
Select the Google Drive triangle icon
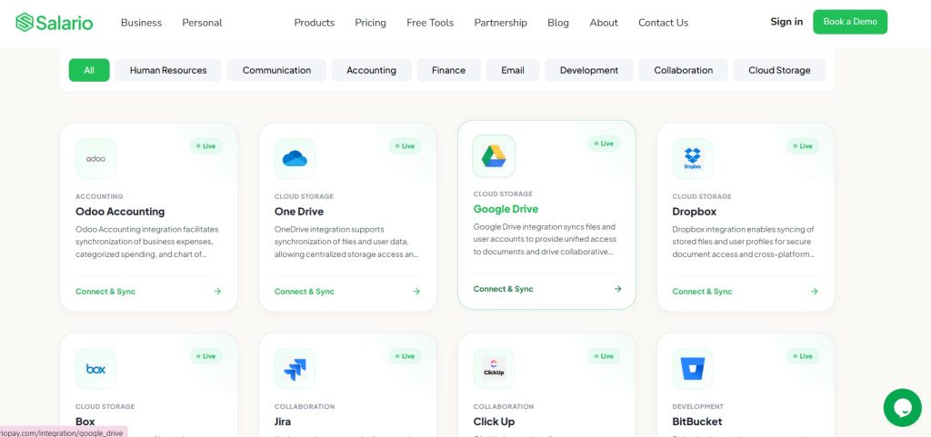pos(494,156)
